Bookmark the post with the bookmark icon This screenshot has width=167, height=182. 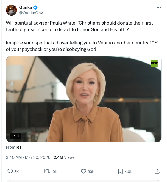tap(120, 171)
